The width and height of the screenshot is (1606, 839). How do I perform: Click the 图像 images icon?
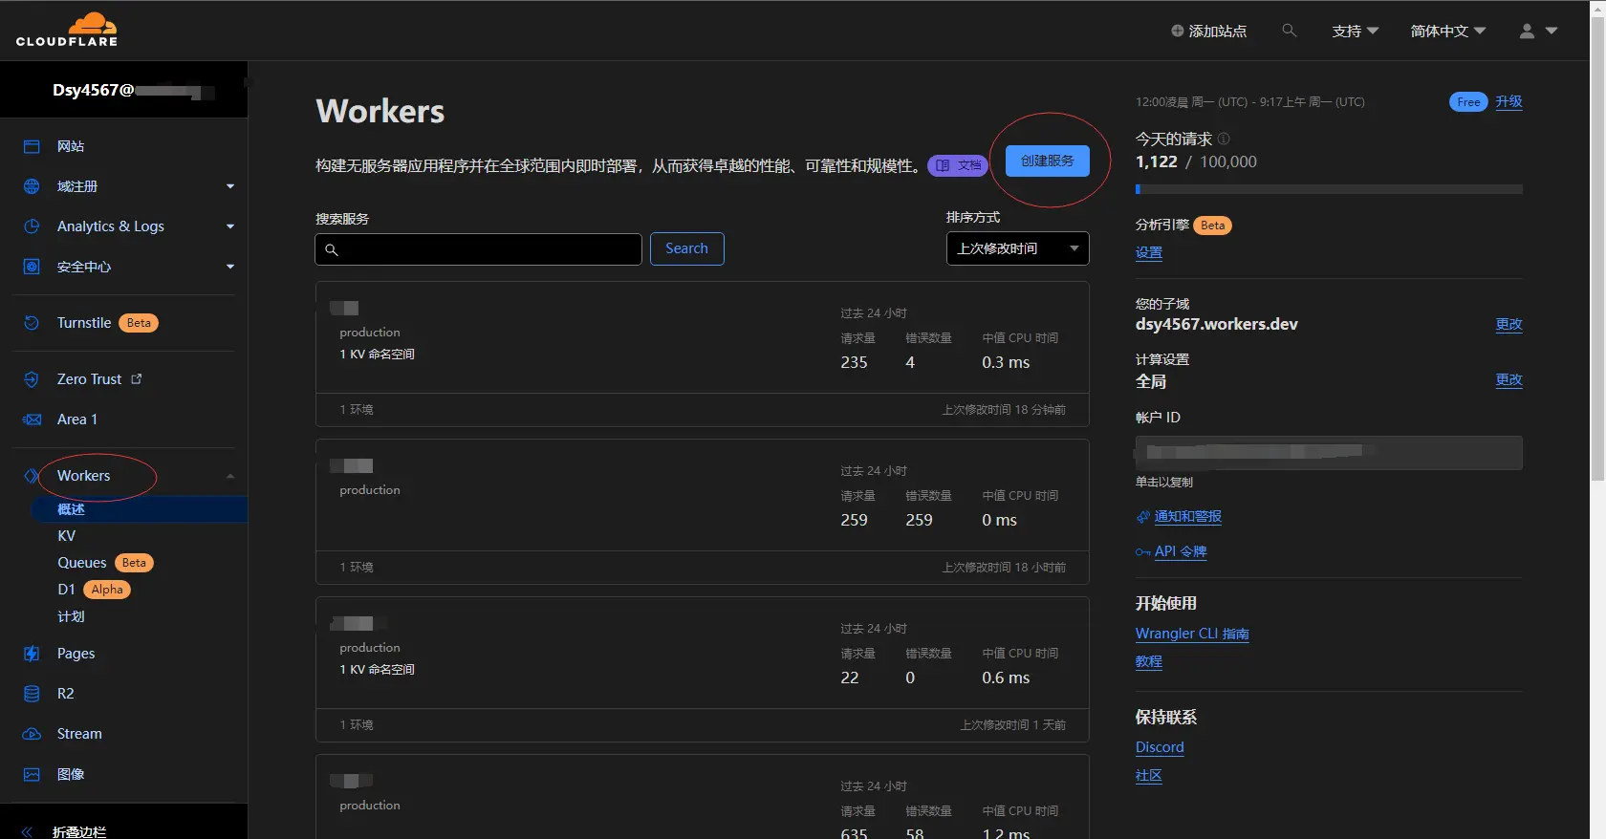(32, 774)
